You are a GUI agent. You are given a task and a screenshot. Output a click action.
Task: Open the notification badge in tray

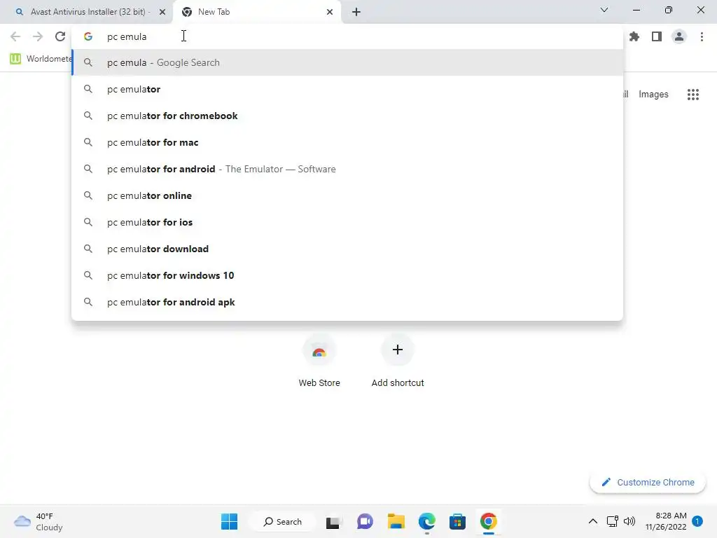(x=697, y=521)
